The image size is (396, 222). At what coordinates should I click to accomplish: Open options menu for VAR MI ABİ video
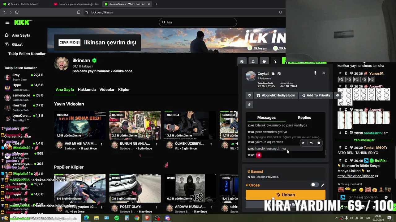tap(101, 144)
